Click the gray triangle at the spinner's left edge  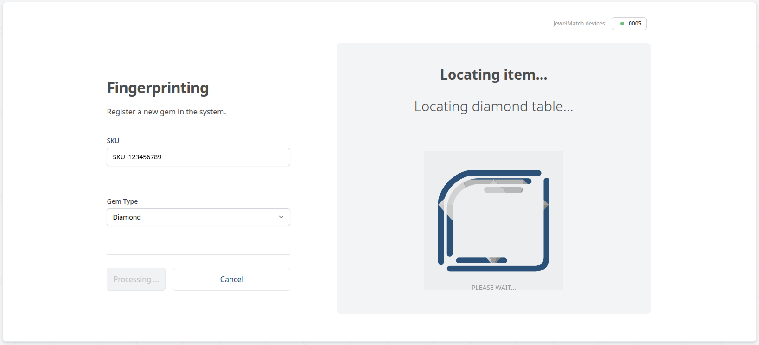point(441,205)
